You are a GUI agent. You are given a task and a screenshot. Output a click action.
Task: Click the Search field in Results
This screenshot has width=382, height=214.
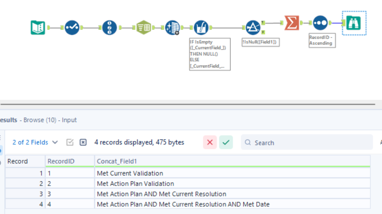click(307, 142)
